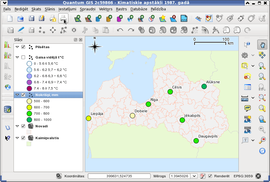Collapse the Kaimiņvalstis layer tree

tap(17, 138)
